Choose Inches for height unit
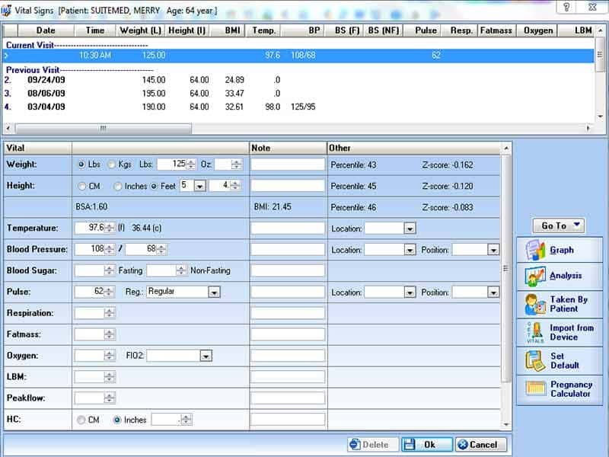 pos(118,186)
